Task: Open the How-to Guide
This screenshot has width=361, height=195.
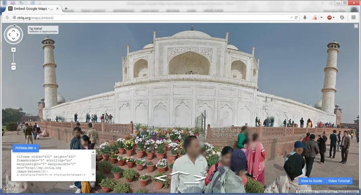Action: (x=312, y=181)
